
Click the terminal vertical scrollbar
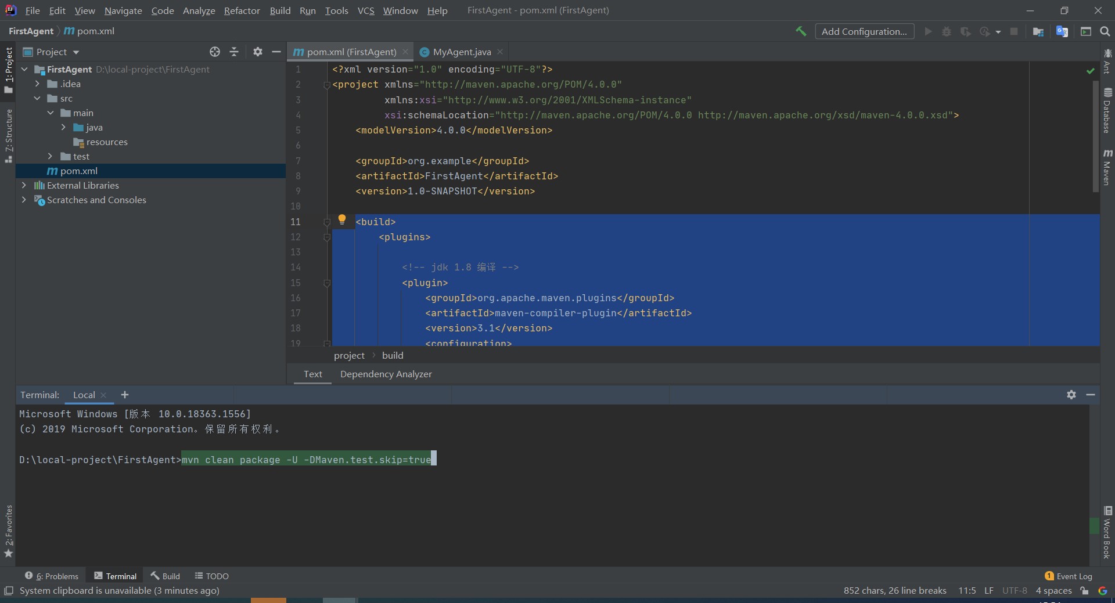coord(1094,525)
